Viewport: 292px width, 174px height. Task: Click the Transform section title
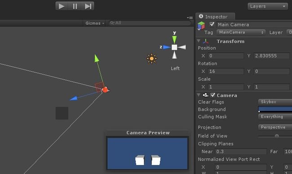(230, 41)
